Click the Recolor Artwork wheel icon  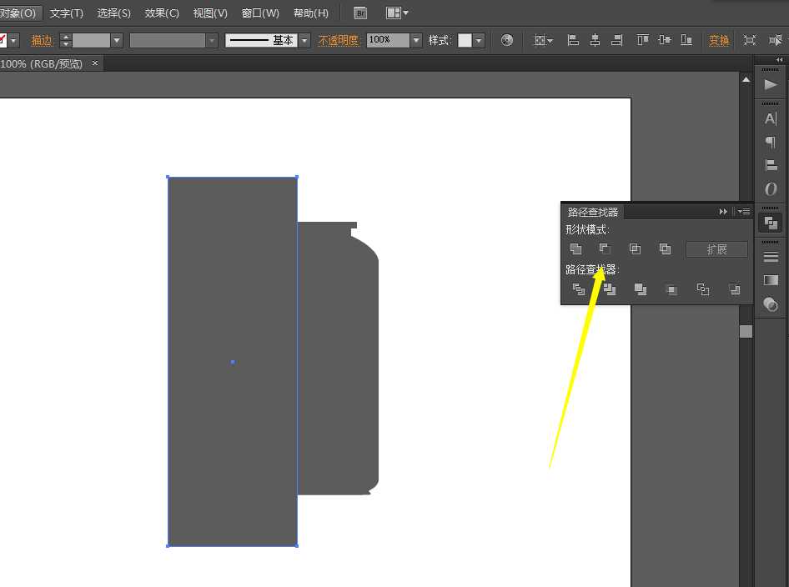[x=507, y=40]
